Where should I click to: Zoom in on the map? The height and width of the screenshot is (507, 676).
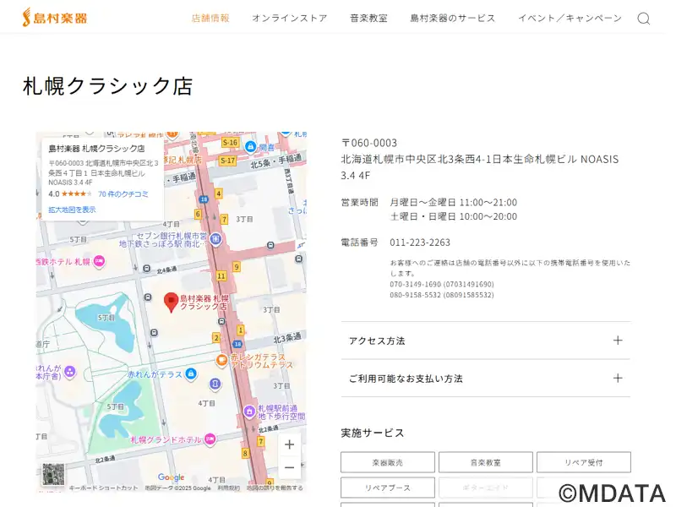[x=289, y=444]
